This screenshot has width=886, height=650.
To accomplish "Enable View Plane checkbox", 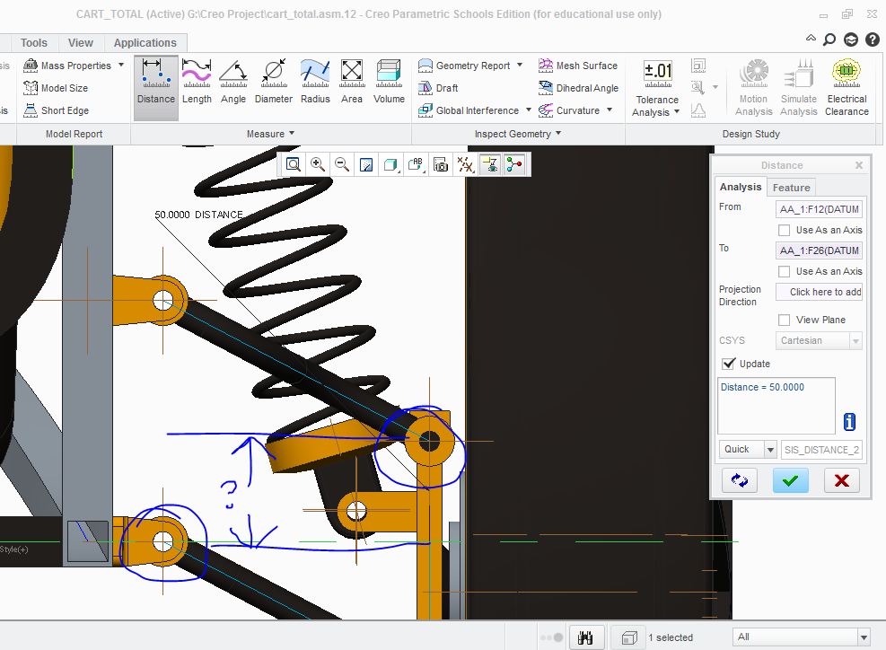I will [784, 320].
